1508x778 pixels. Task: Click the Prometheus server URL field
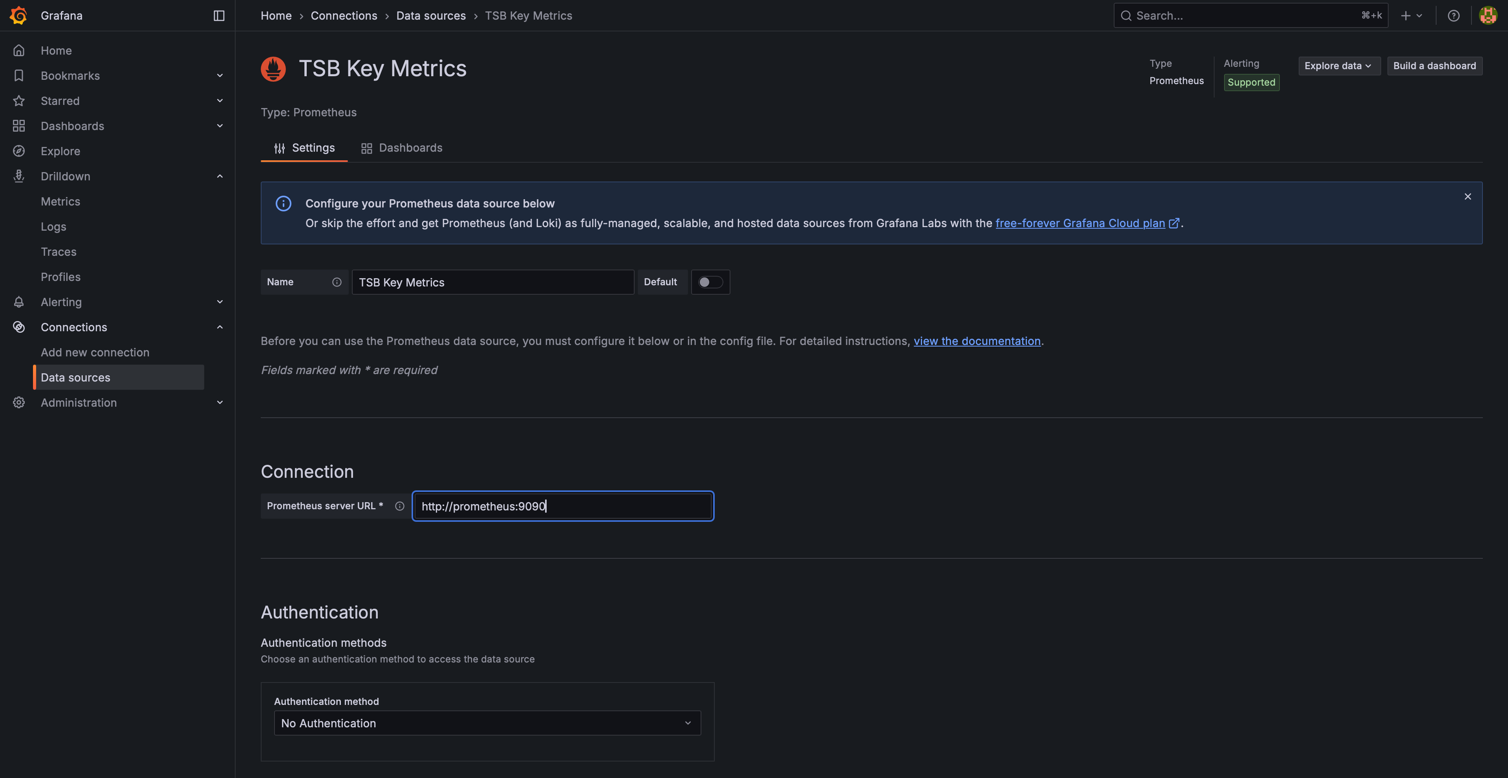(562, 506)
